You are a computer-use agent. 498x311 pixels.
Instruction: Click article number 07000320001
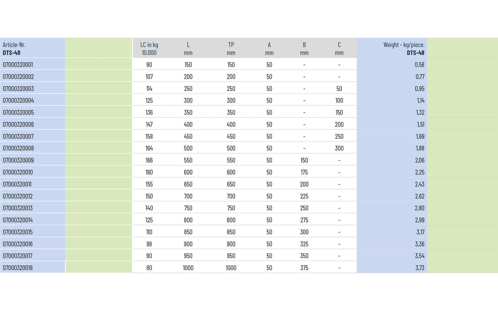click(x=18, y=65)
